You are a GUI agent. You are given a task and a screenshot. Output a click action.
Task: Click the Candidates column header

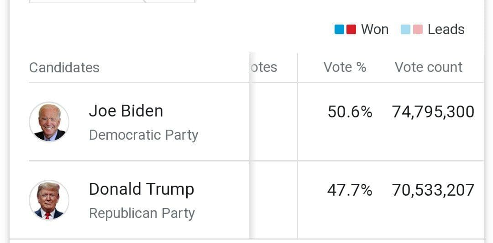[64, 67]
